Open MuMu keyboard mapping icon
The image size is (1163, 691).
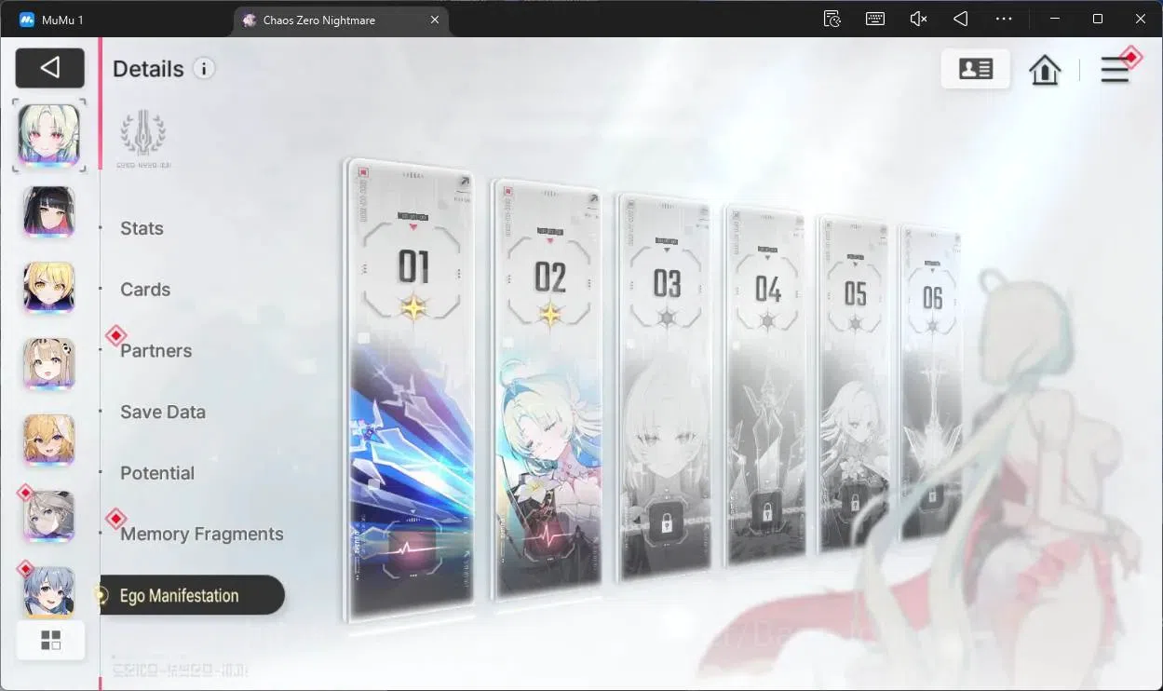tap(875, 19)
